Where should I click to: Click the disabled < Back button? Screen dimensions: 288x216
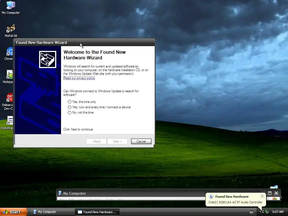(x=96, y=141)
